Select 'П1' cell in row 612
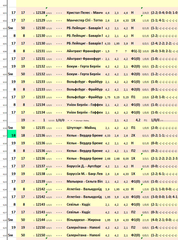Image resolution: width=178 pixels, height=240 pixels. pyautogui.click(x=133, y=97)
